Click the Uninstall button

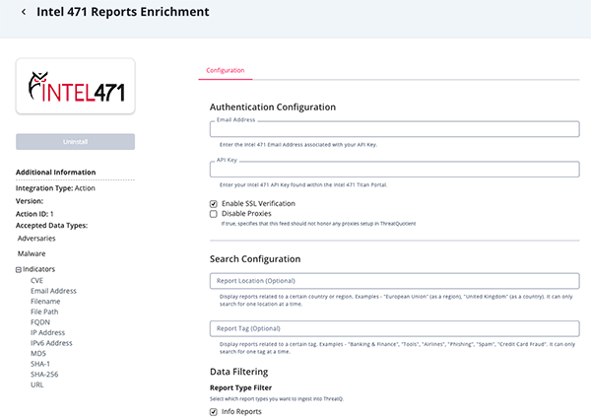coord(76,142)
